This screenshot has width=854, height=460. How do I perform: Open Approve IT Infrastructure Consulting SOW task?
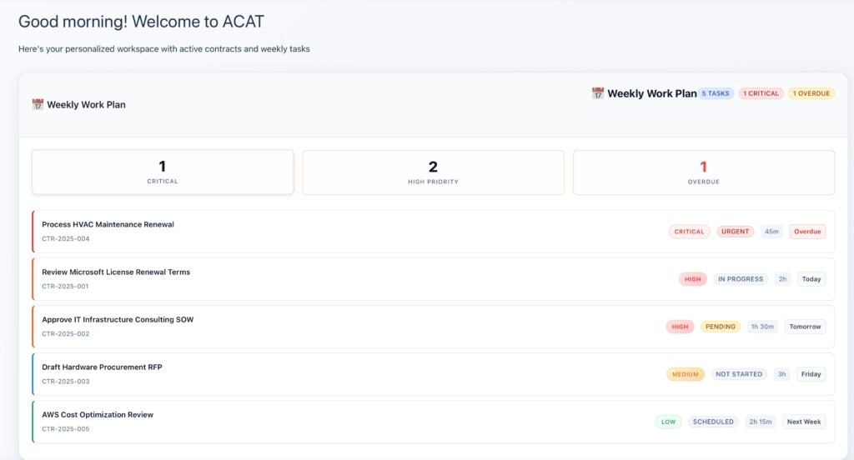click(x=118, y=319)
